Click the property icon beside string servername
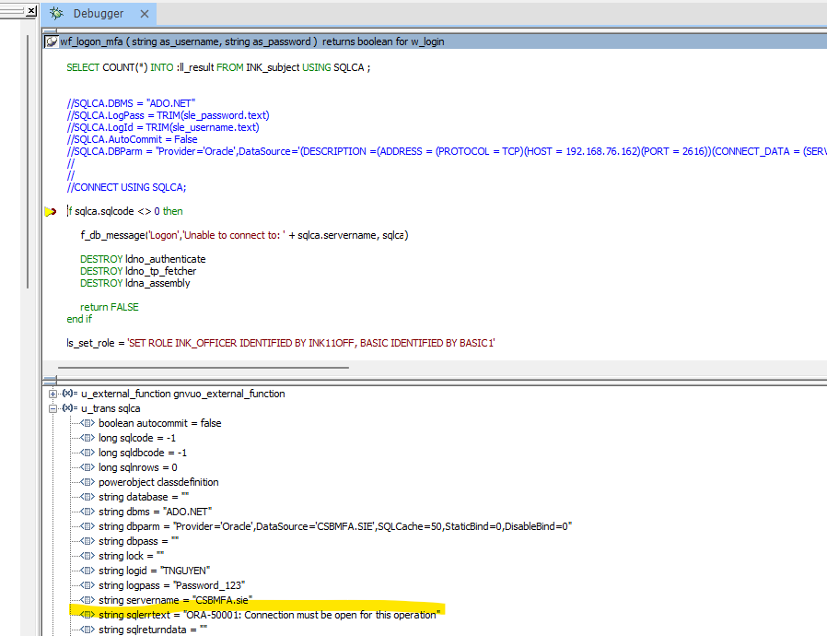The image size is (827, 636). pos(87,601)
